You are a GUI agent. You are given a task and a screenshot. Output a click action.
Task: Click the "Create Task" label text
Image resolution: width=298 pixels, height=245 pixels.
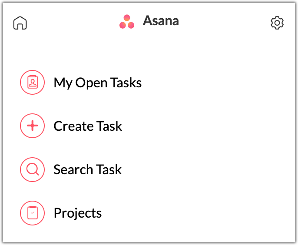[88, 126]
